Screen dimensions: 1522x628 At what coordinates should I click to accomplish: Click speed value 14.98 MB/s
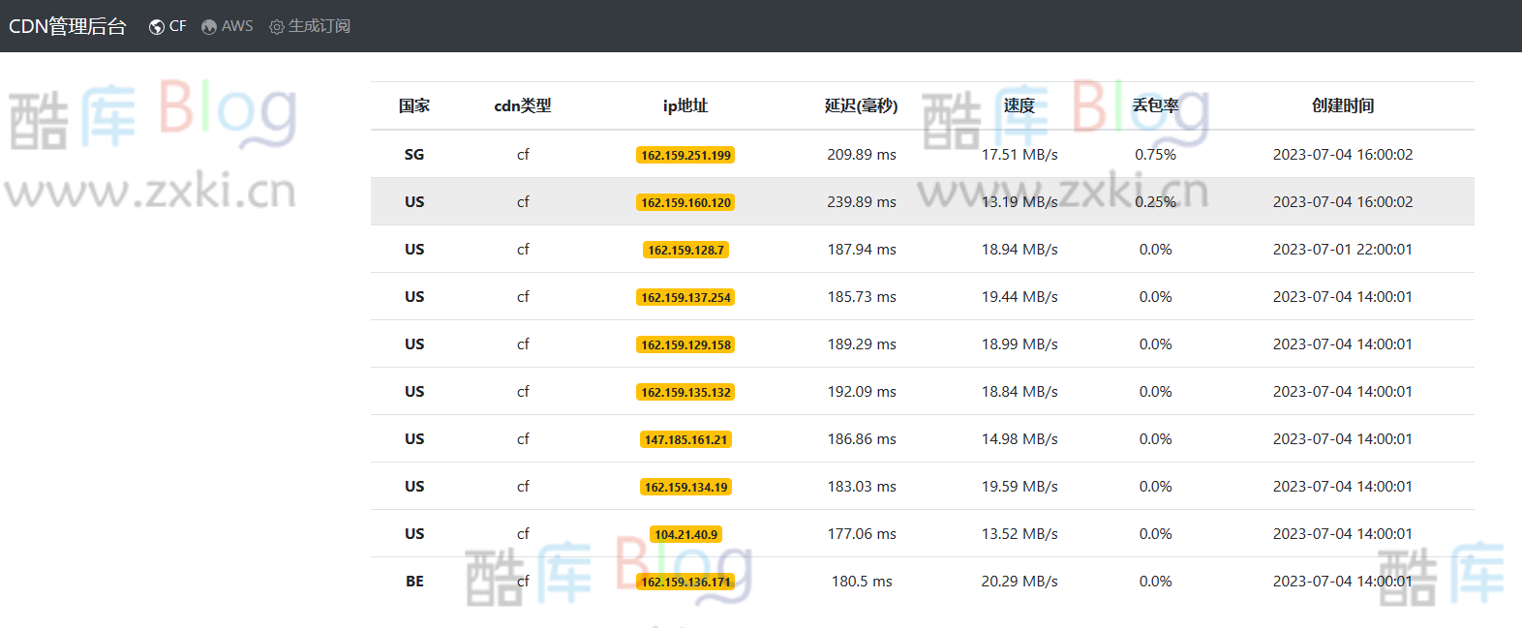coord(1020,439)
